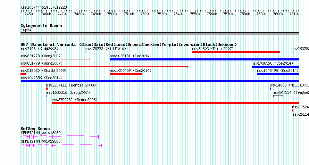This screenshot has height=165, width=309.
Task: Select nsv1050459 (Coe2014) red loss bar
Action: tap(126, 74)
